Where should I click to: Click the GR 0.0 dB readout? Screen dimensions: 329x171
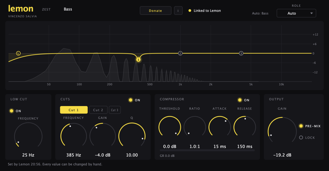[167, 156]
